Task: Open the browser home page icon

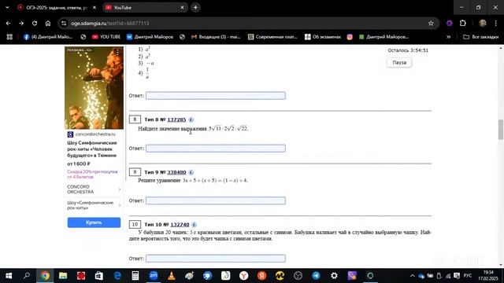Action: (48, 23)
